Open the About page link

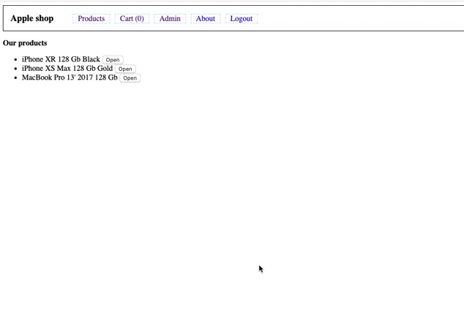coord(206,18)
